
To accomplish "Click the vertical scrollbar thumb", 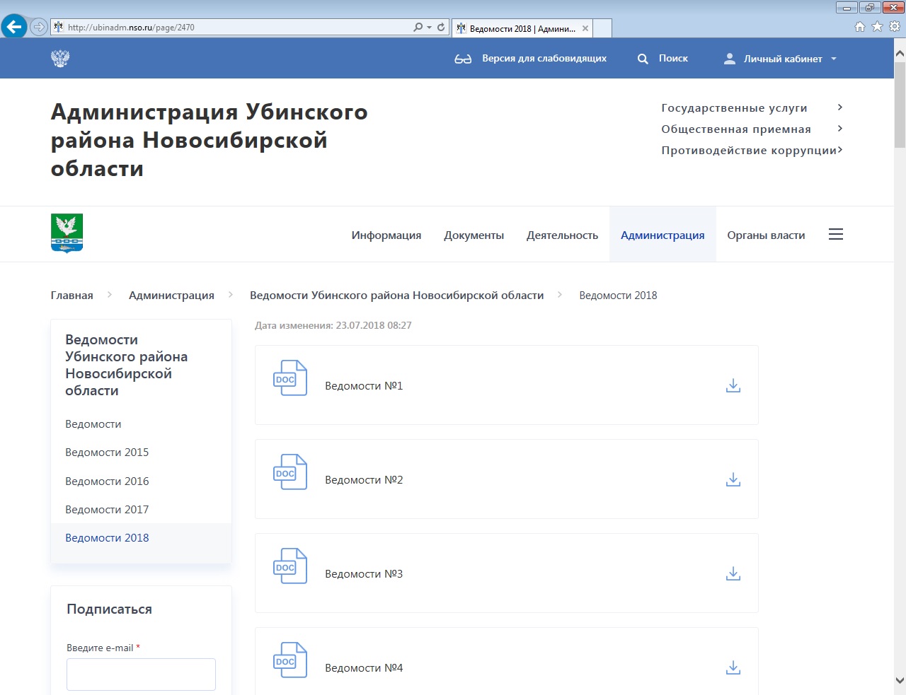I will pyautogui.click(x=900, y=105).
